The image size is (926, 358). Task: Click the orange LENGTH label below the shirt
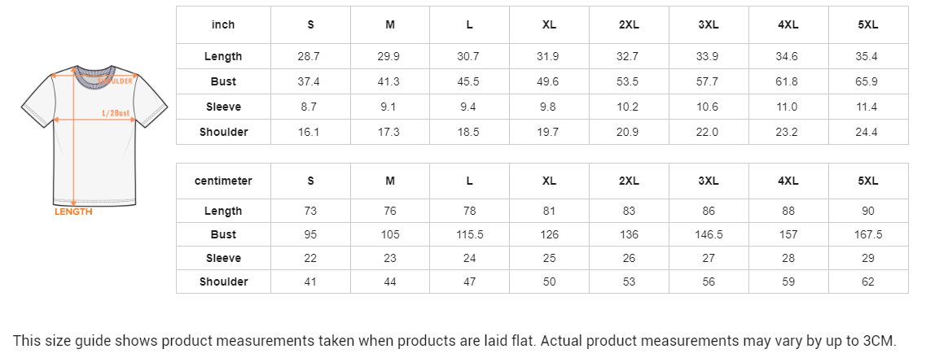73,212
